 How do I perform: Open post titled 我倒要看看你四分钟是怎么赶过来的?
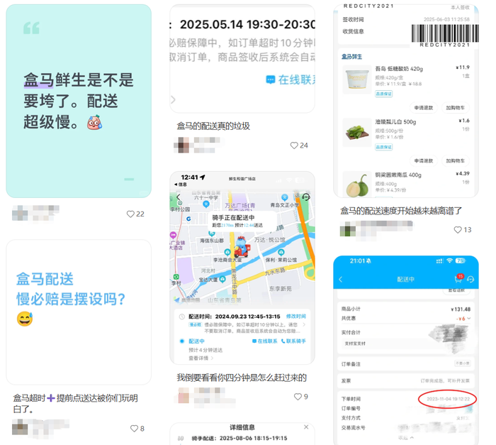tap(242, 378)
